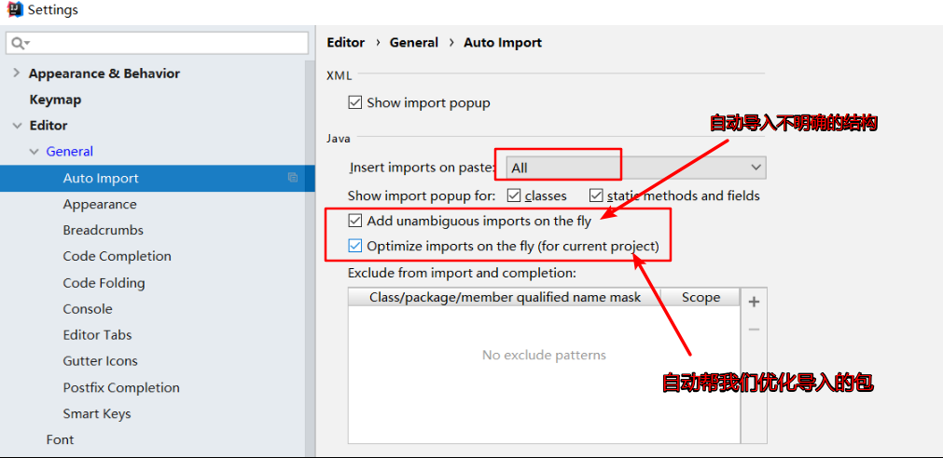Click the minus icon to remove exclude pattern
943x458 pixels.
click(x=754, y=329)
